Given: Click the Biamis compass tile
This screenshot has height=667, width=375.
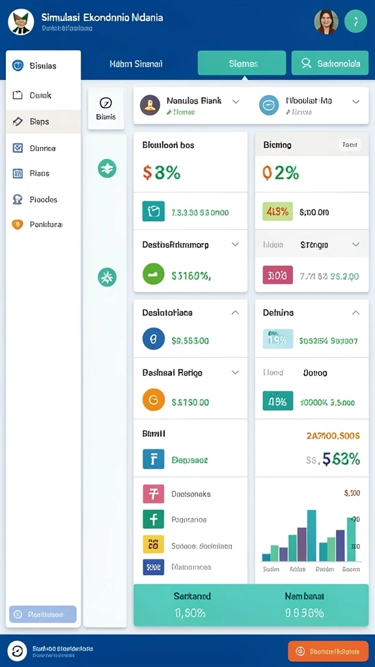Looking at the screenshot, I should [x=106, y=109].
